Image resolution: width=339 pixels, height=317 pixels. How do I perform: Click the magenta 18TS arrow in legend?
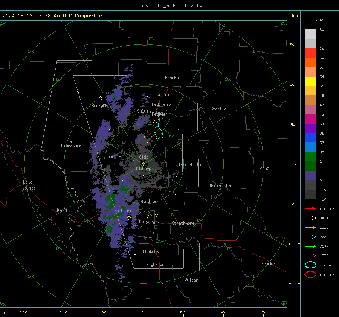pyautogui.click(x=310, y=256)
